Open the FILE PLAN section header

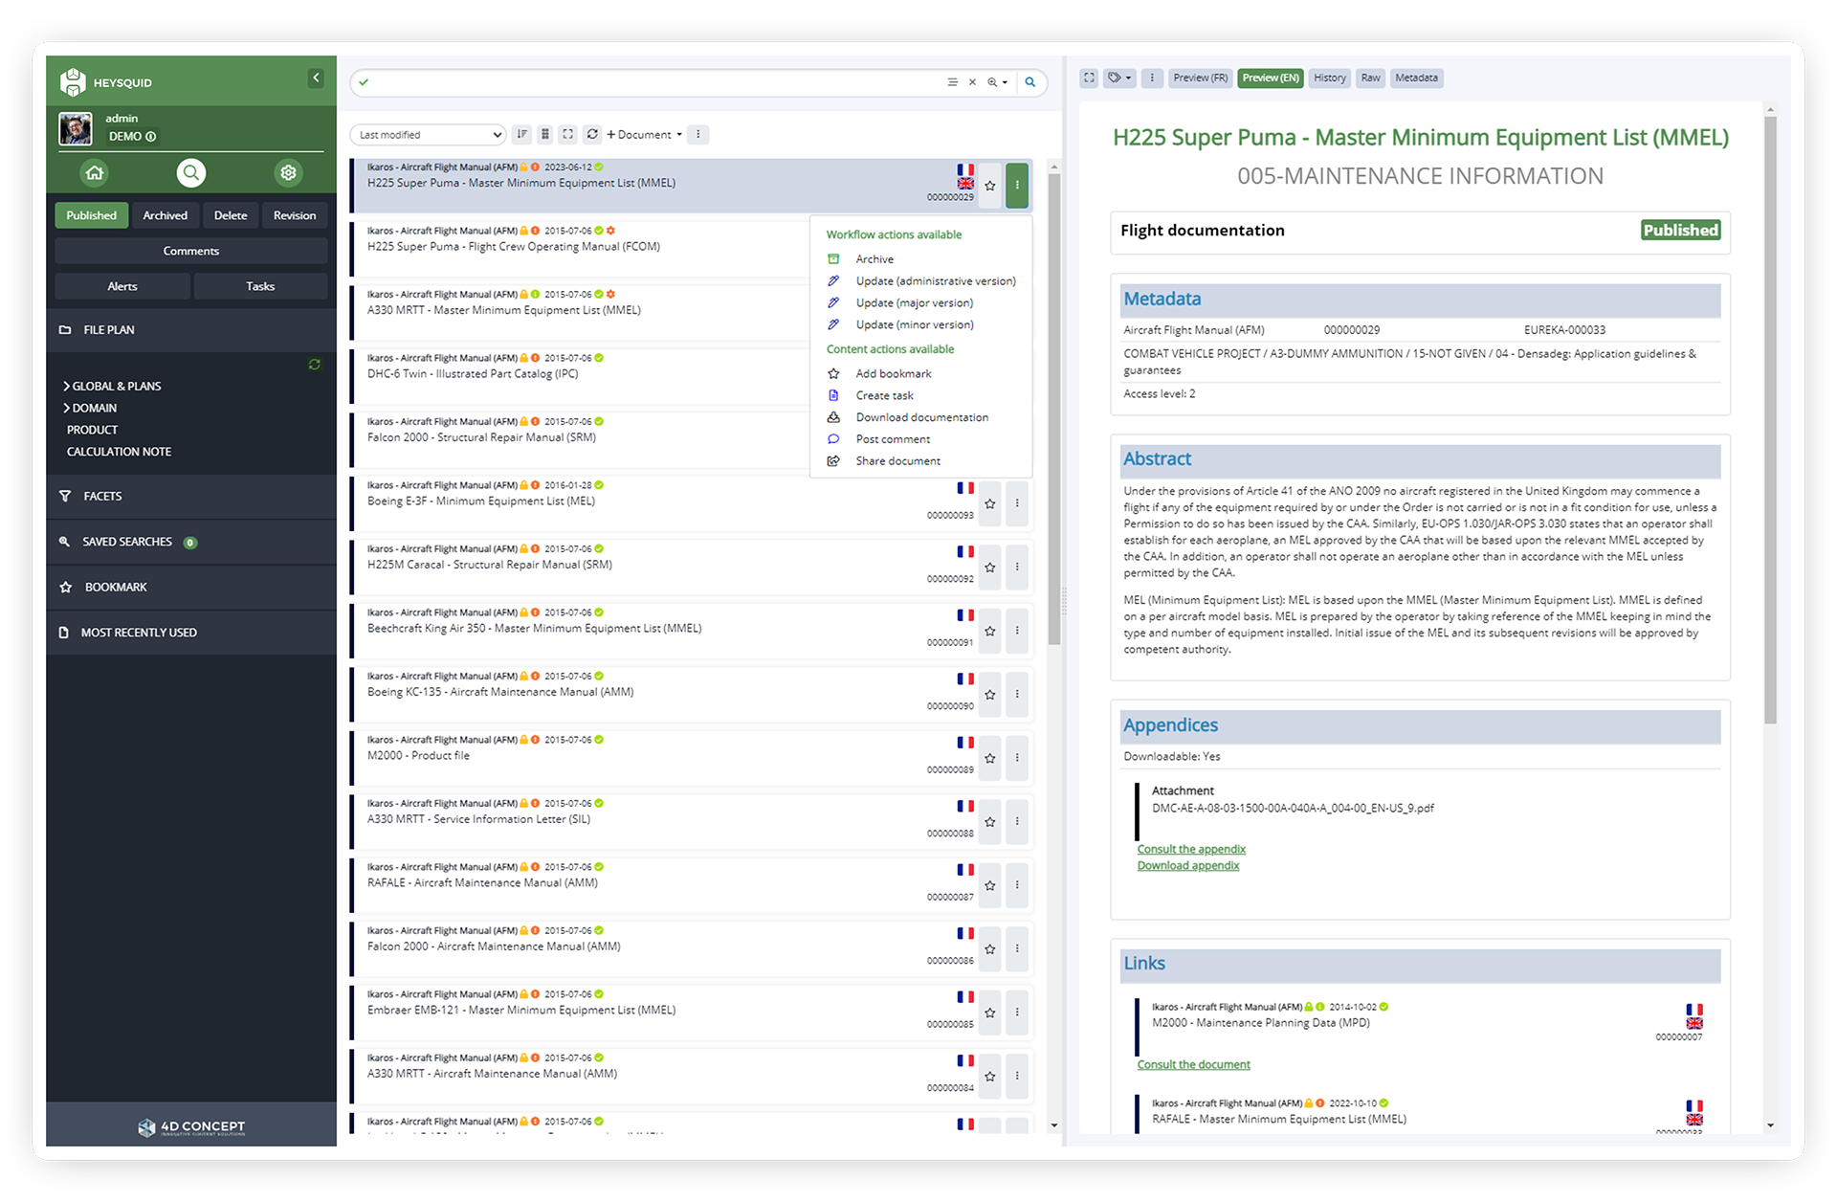(x=191, y=330)
